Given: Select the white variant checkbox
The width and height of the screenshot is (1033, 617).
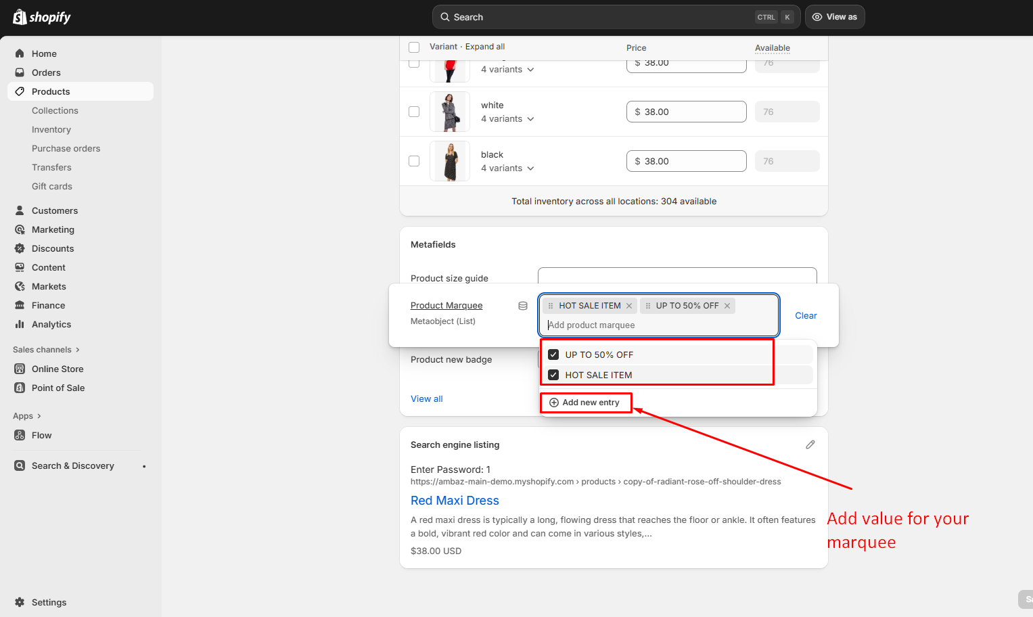Looking at the screenshot, I should (414, 112).
